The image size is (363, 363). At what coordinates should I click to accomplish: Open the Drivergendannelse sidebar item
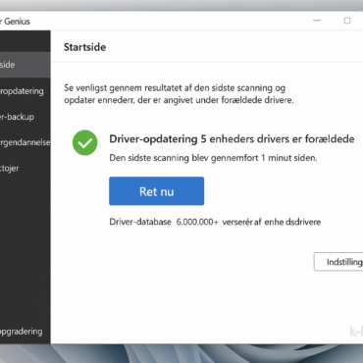click(x=26, y=142)
